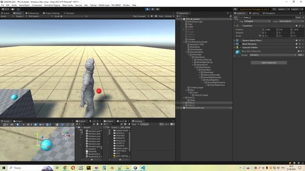
Task: Click the Play button in the toolbar
Action: tap(147, 9)
